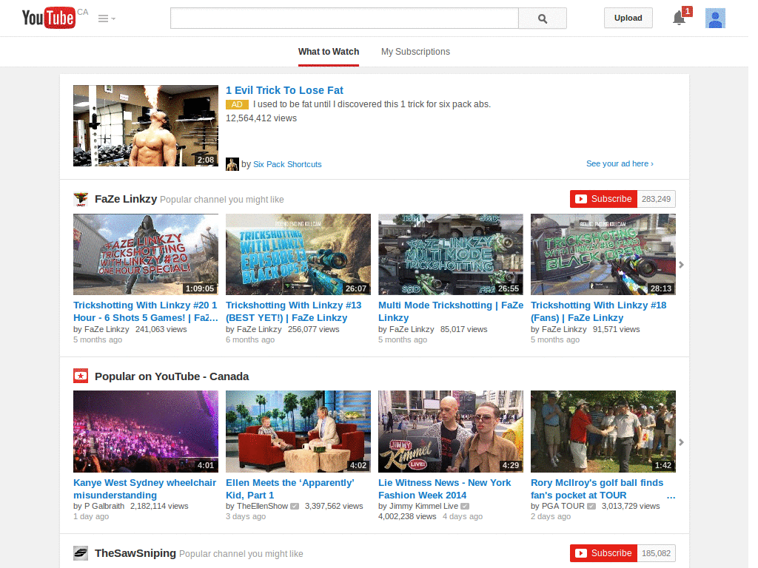The width and height of the screenshot is (758, 568).
Task: Click next arrow in Popular shelf
Action: pos(681,442)
